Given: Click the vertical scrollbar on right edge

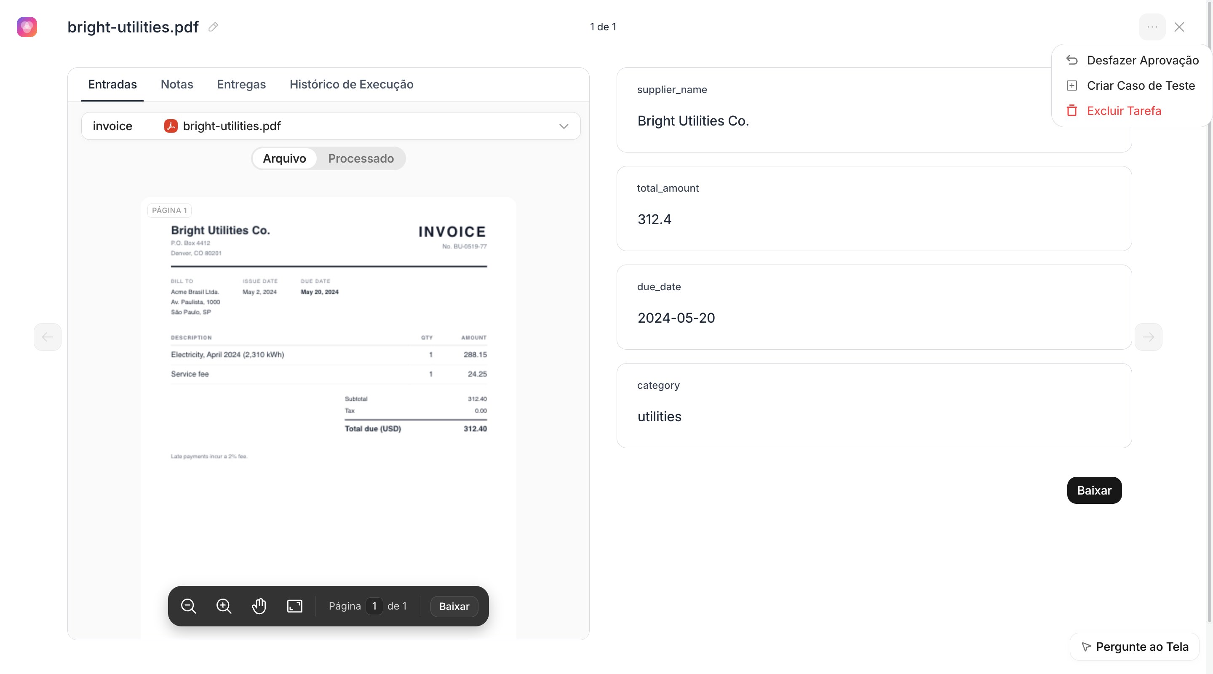Looking at the screenshot, I should [x=1210, y=311].
